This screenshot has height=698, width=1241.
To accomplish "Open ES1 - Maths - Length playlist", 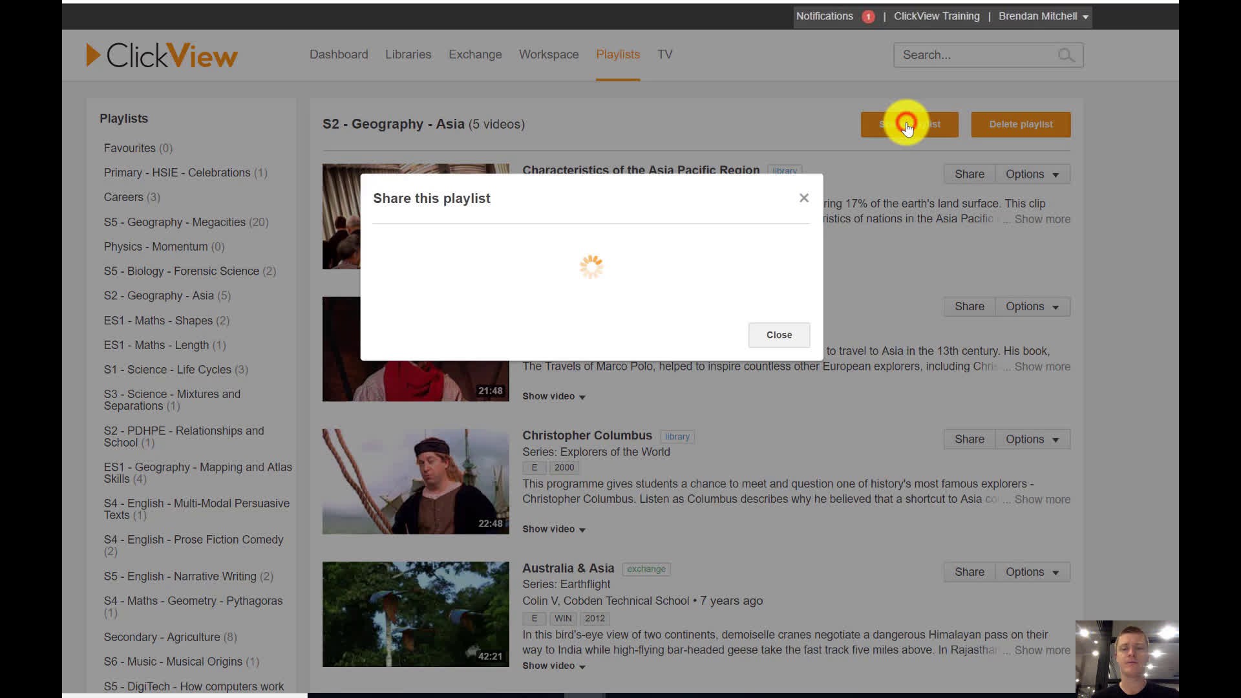I will 164,344.
